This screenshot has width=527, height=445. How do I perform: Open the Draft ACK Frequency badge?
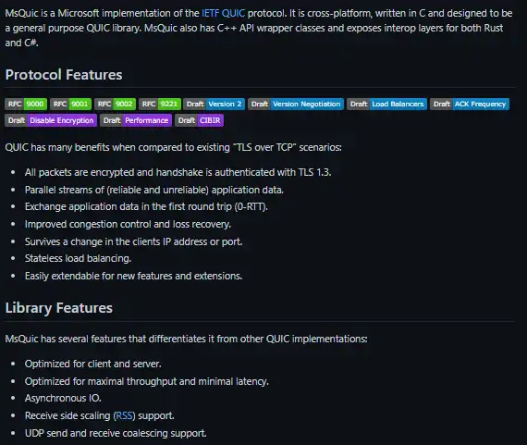coord(470,104)
